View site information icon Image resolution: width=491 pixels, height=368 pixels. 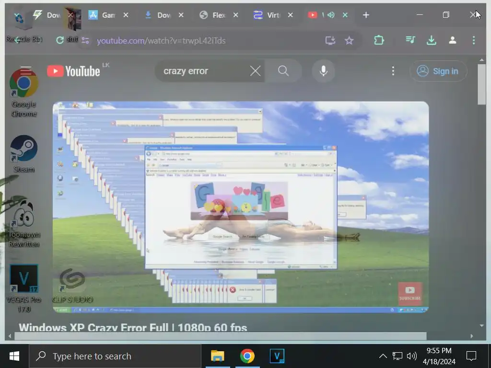point(85,40)
